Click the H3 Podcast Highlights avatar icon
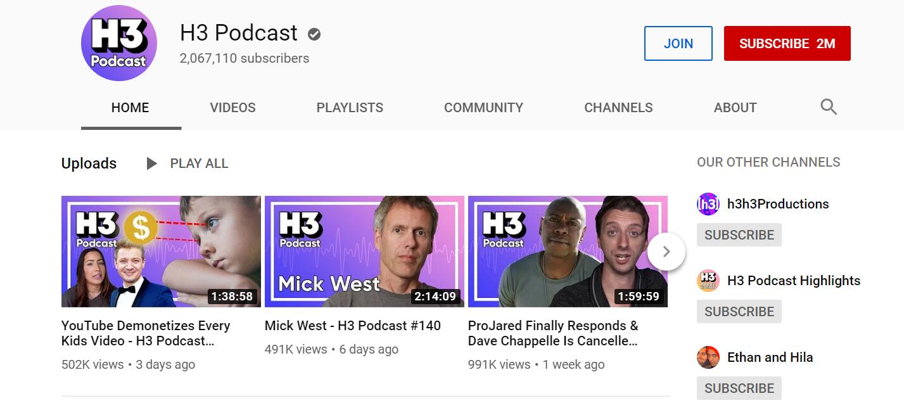 (x=708, y=281)
